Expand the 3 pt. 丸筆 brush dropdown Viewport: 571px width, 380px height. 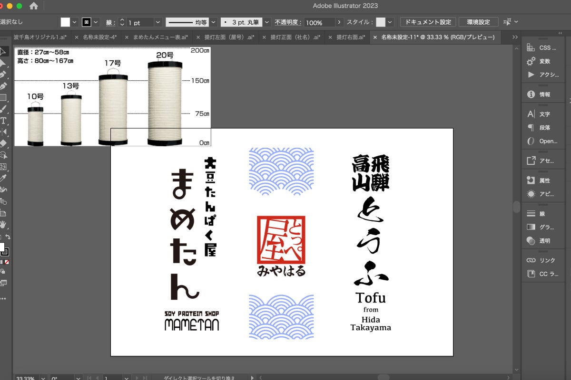pos(267,22)
